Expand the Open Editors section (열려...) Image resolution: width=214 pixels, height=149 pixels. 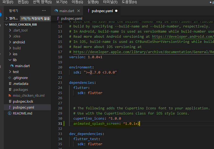6,18
